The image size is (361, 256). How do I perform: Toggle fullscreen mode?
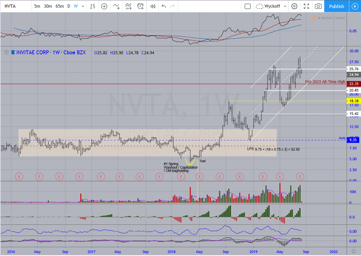tap(306, 6)
